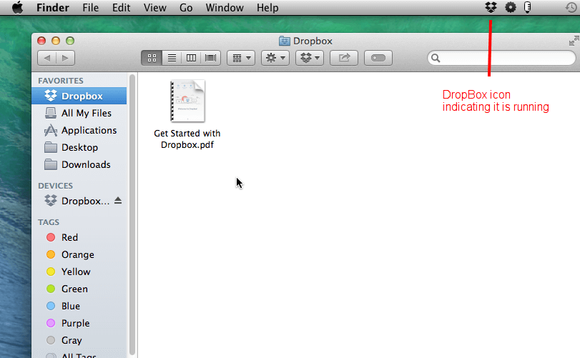Open the item arrangement dropdown

pos(241,58)
